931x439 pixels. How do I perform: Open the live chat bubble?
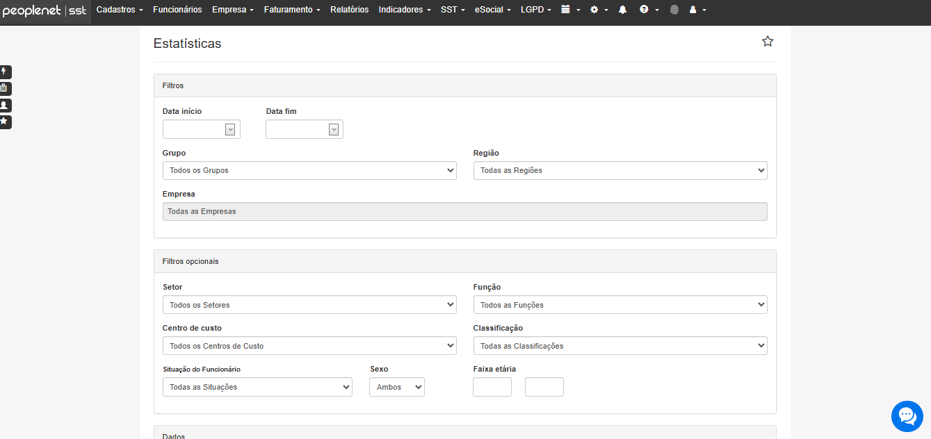(x=907, y=416)
